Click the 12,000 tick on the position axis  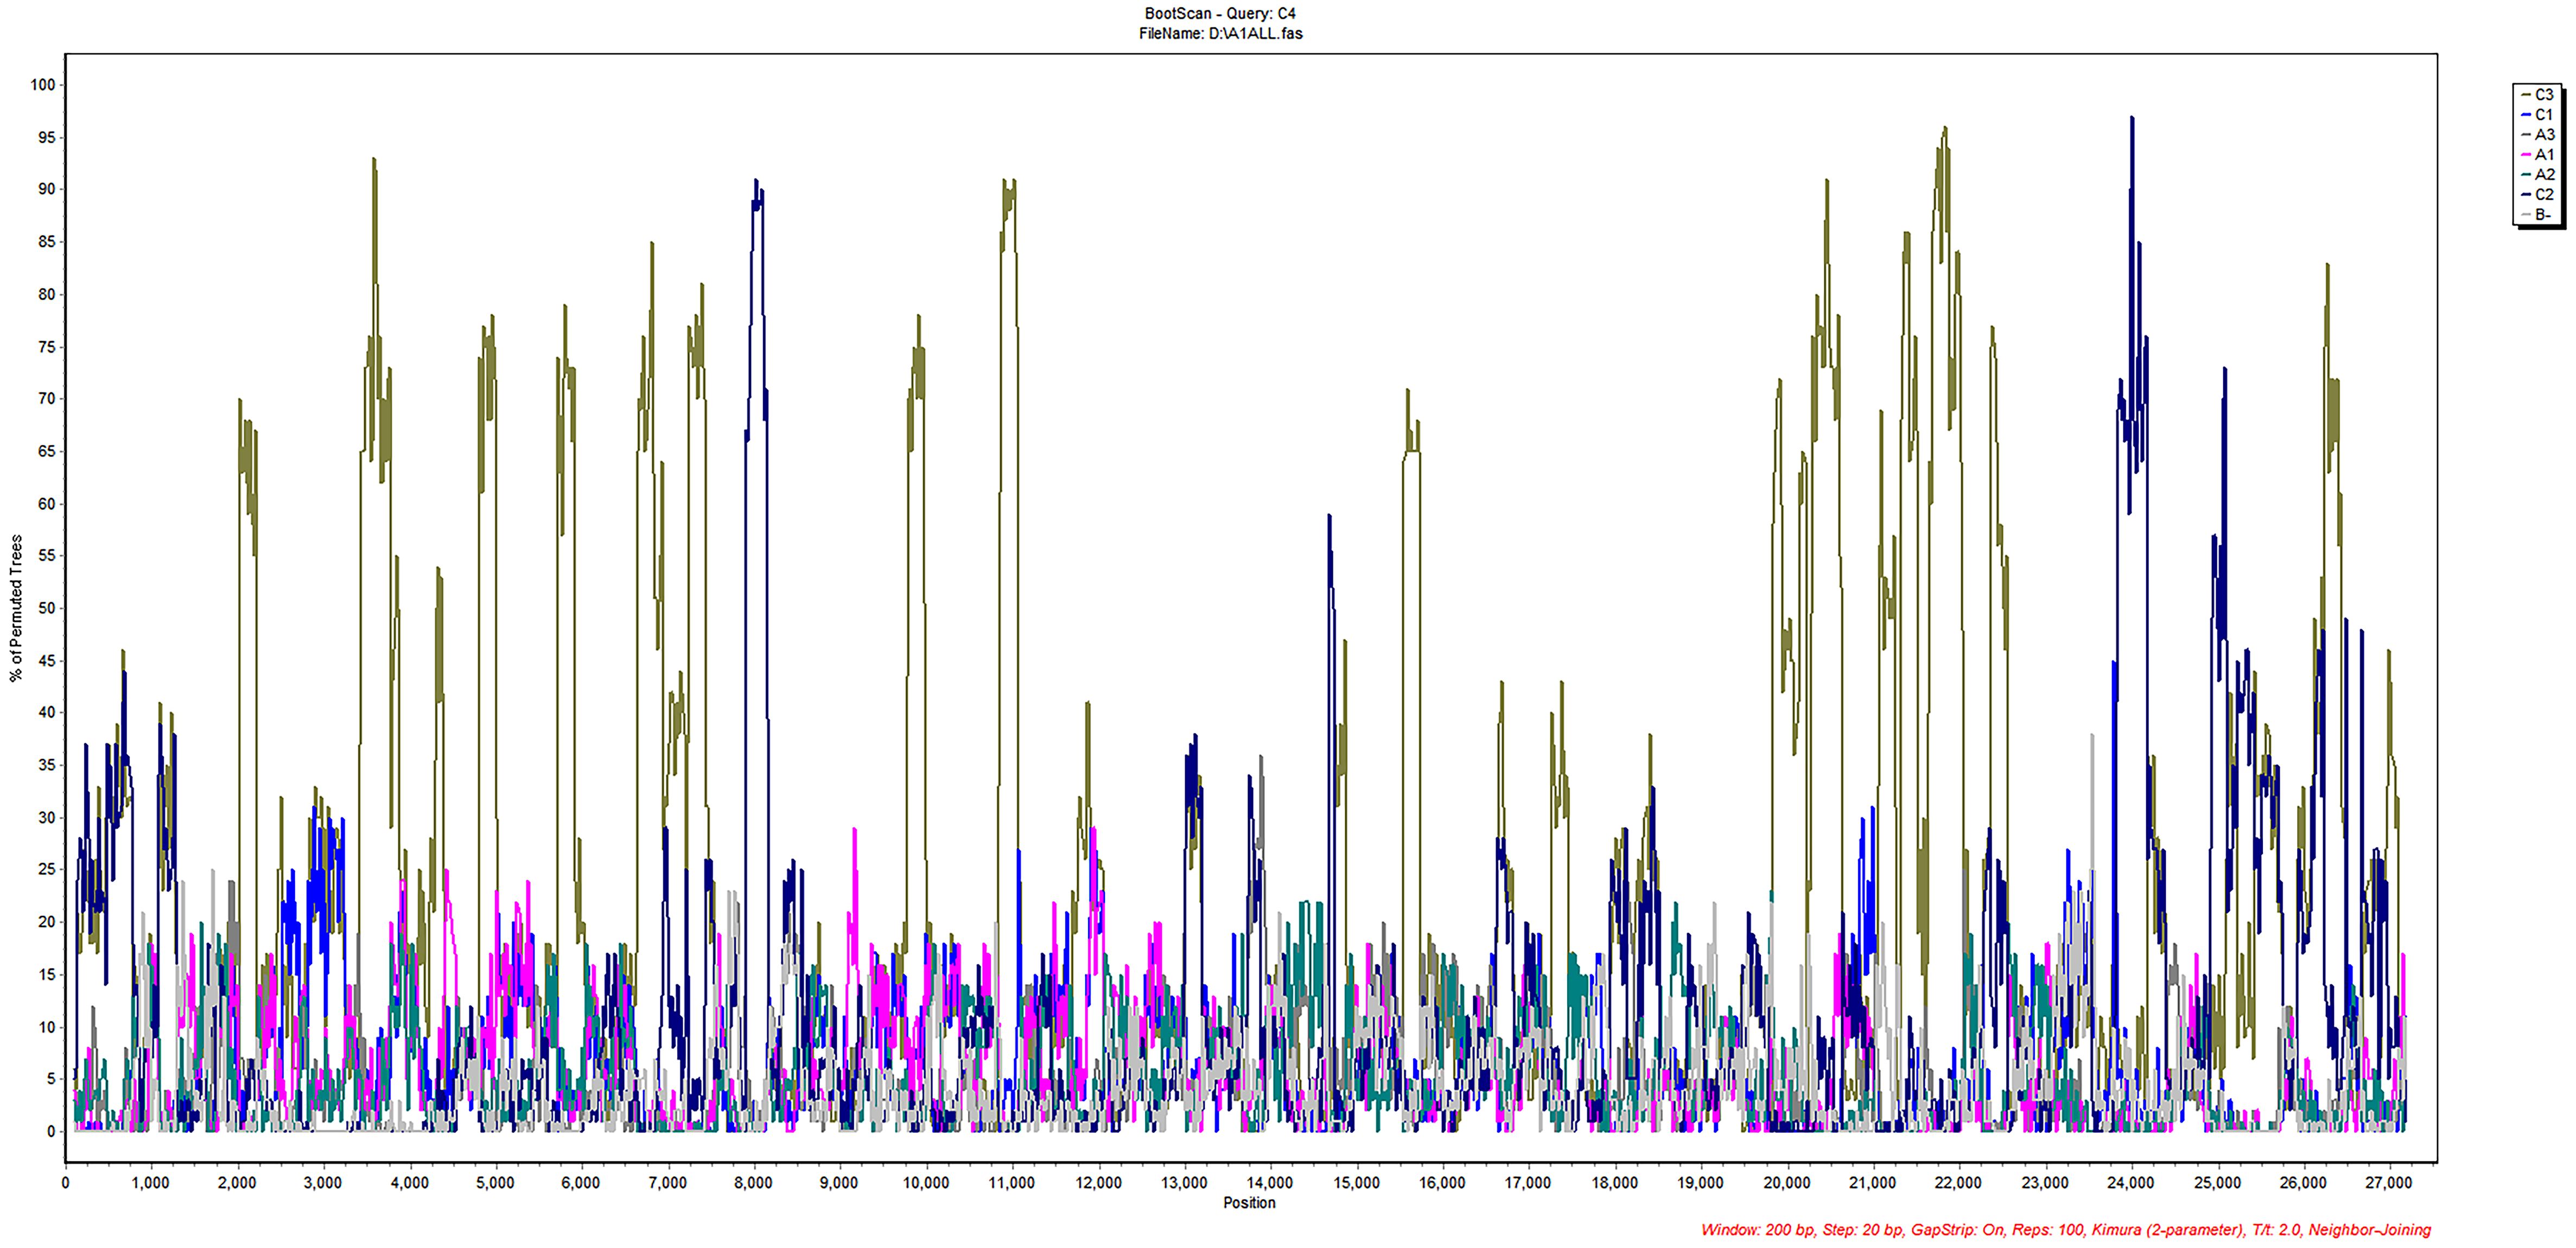click(x=1098, y=1183)
